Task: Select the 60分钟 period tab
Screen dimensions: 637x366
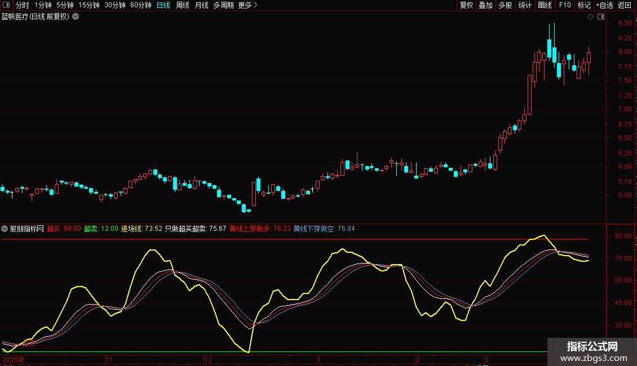Action: pos(141,5)
